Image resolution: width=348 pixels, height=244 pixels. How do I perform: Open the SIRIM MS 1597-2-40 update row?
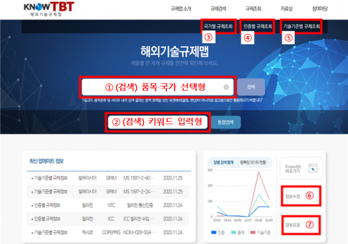(110, 177)
